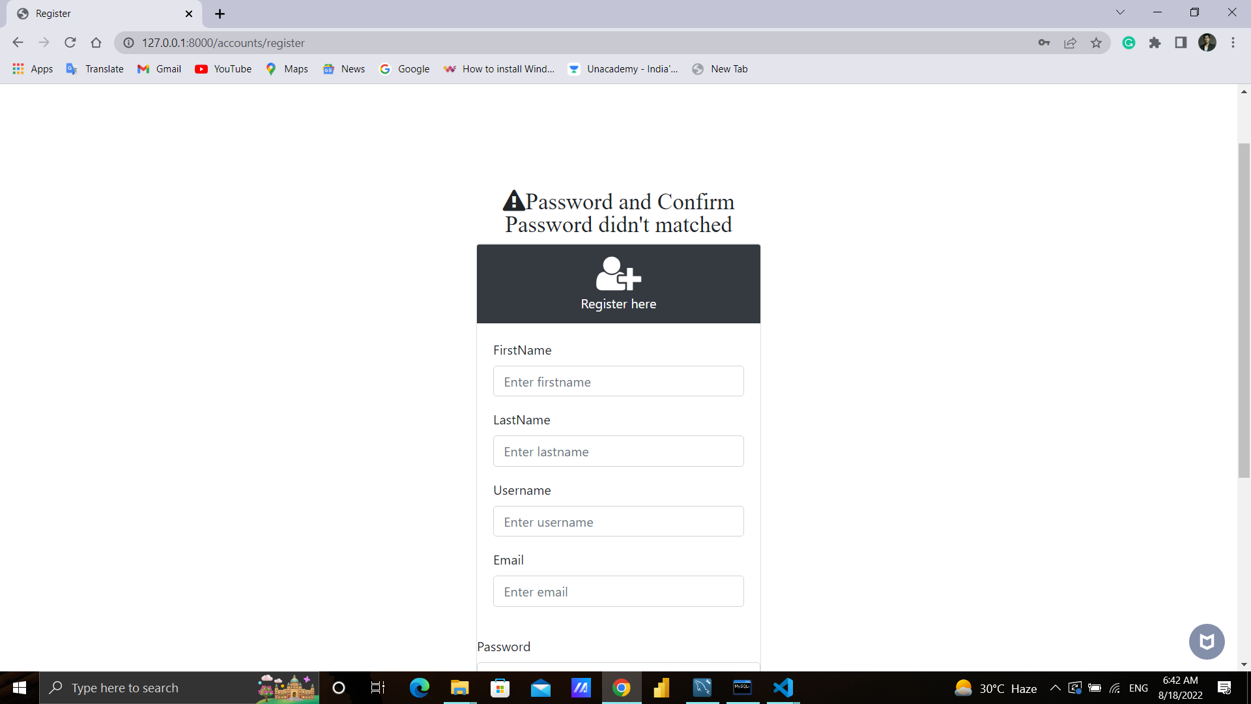Expand hidden icons in the system tray
This screenshot has height=704, width=1251.
[x=1055, y=688]
